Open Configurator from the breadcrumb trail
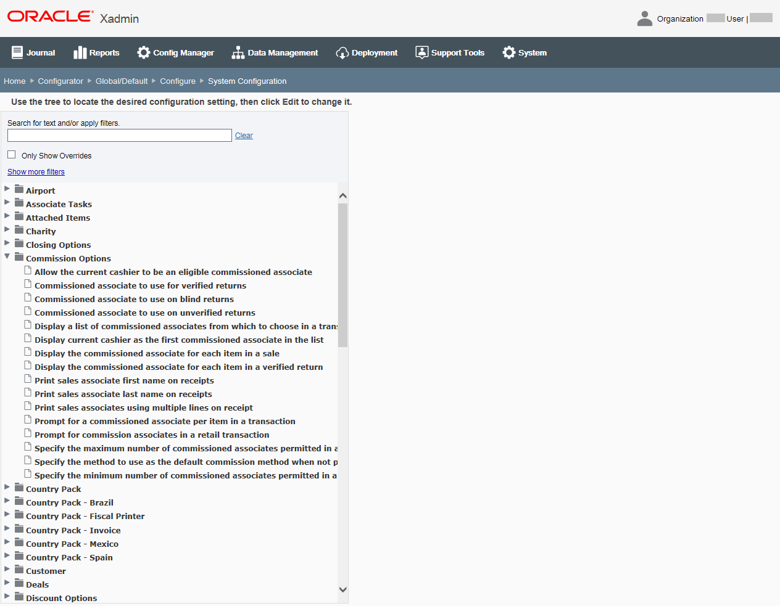 [x=60, y=81]
